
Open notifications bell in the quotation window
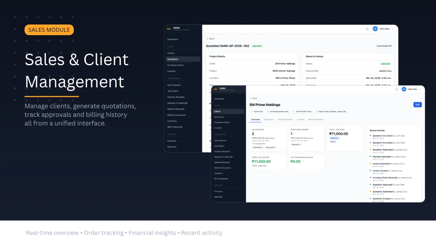(367, 29)
